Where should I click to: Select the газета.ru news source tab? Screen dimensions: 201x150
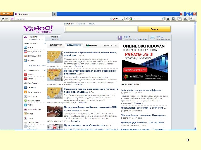[110, 45]
